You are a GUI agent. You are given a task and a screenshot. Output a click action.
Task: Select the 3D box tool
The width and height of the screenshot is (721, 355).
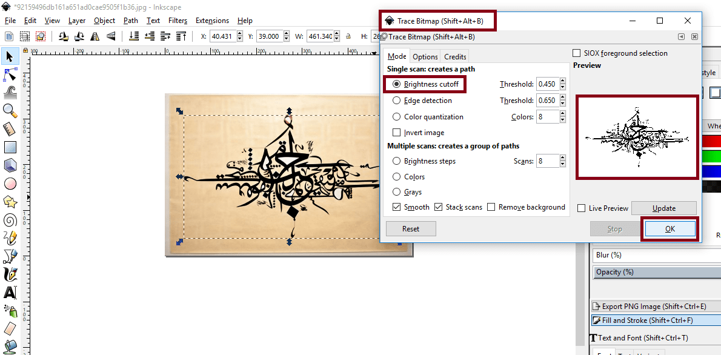(x=10, y=165)
